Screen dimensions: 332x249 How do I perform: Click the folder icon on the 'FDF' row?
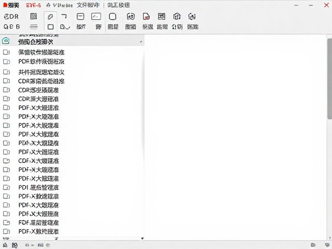(x=6, y=223)
